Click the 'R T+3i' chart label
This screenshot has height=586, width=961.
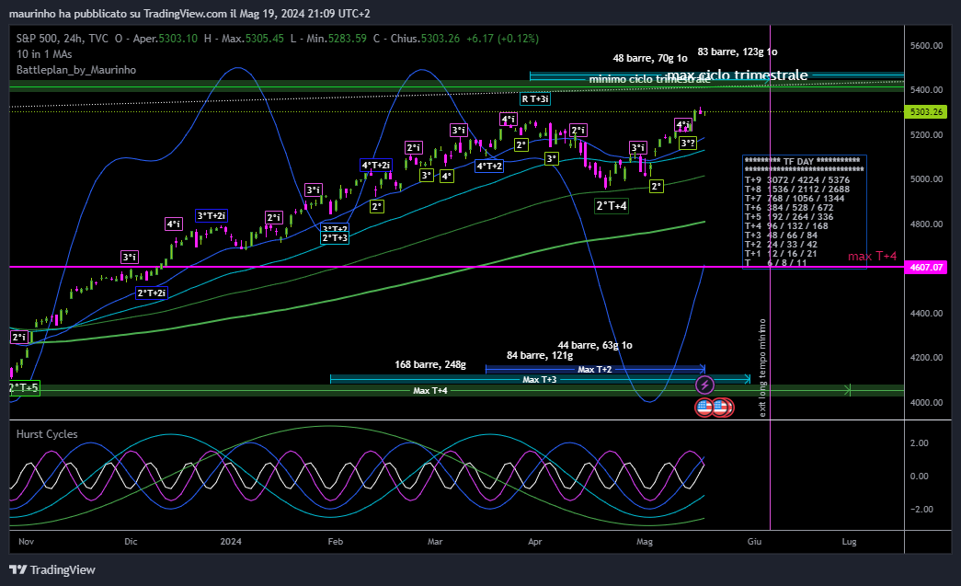[535, 98]
